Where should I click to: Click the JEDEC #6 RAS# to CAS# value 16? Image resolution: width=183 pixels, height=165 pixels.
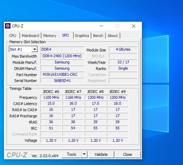tap(51, 110)
